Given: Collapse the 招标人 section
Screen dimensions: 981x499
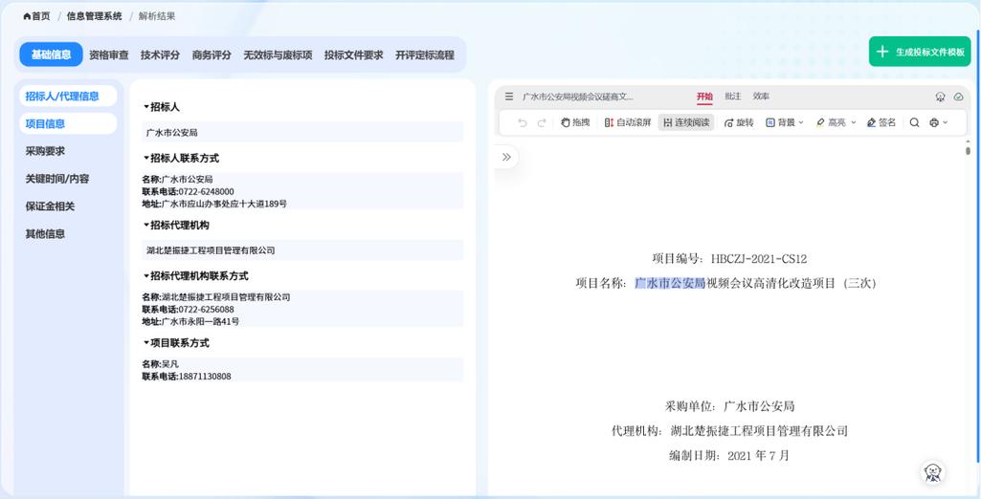Looking at the screenshot, I should [146, 107].
